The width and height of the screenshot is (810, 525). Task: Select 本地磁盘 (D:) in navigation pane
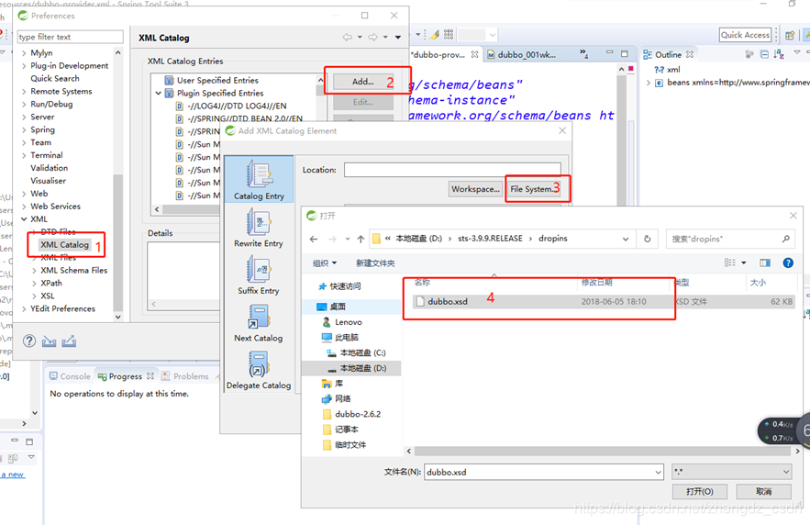[362, 368]
